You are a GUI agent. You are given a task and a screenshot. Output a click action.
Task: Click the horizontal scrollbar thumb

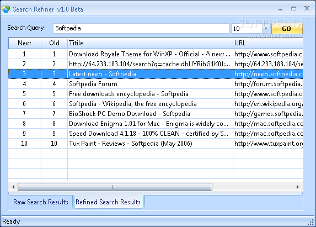point(115,187)
